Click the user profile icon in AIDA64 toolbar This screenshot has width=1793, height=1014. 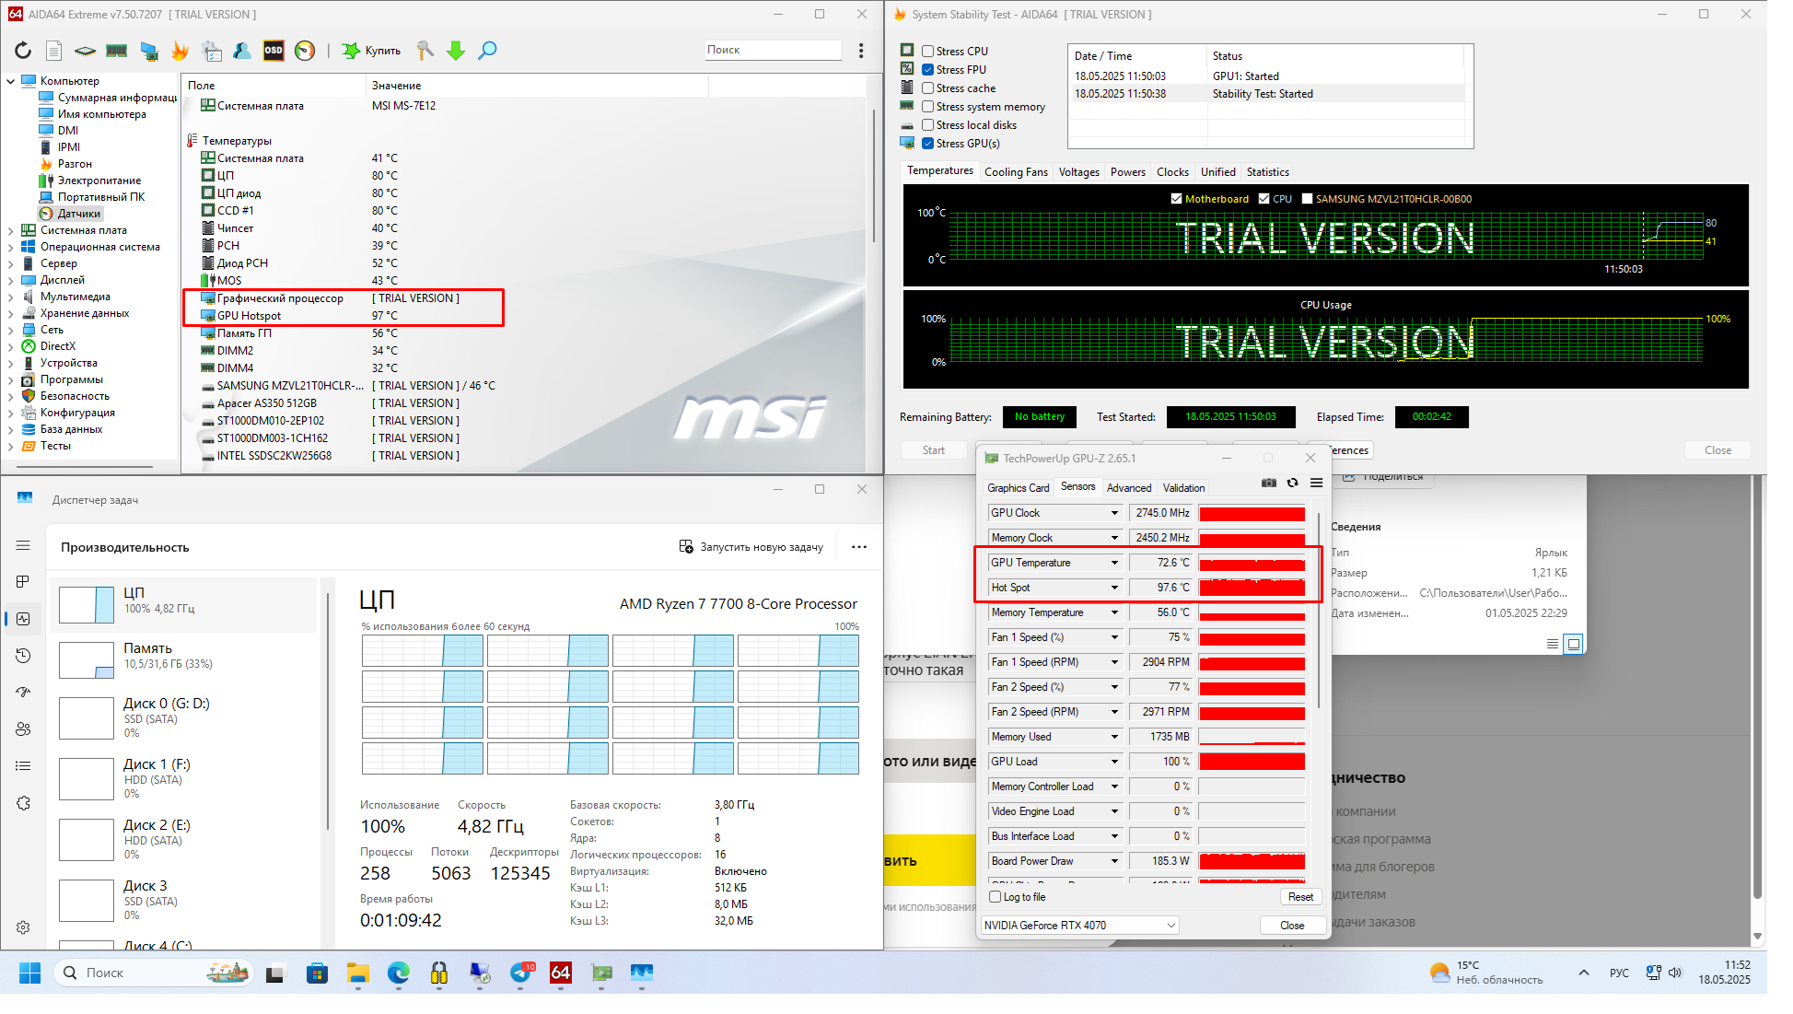coord(242,51)
